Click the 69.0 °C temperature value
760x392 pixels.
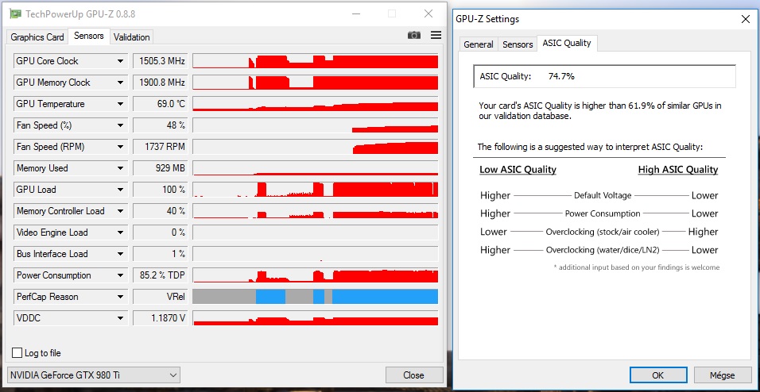point(161,104)
